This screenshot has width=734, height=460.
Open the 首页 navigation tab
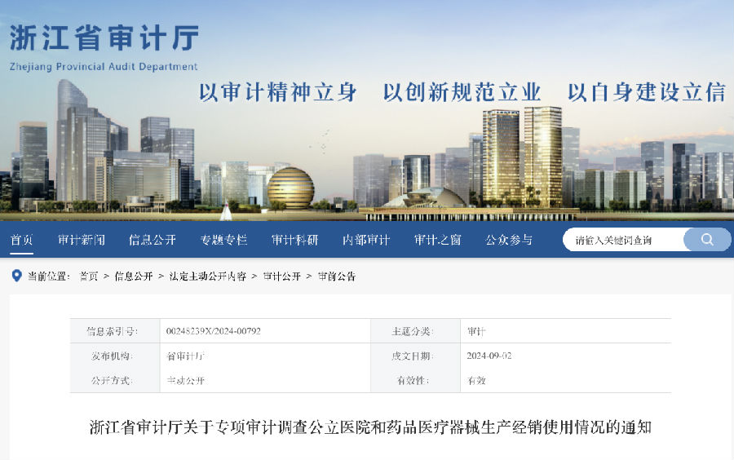pos(22,240)
